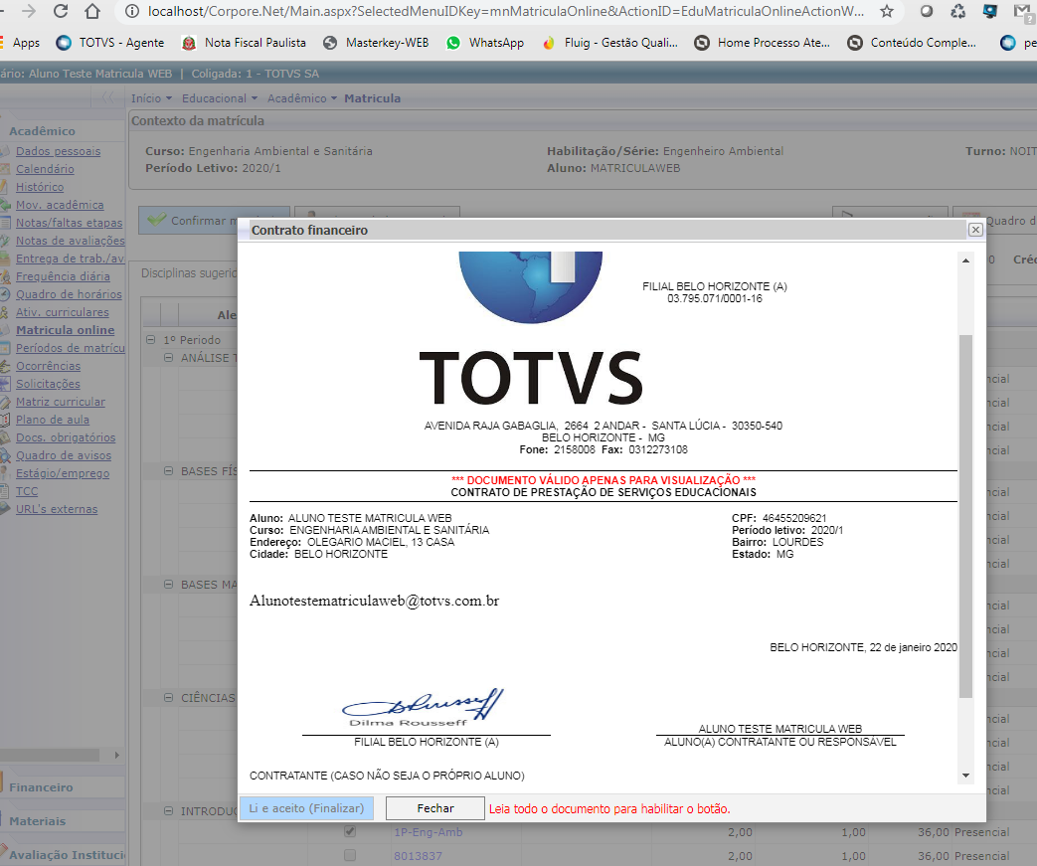Open Masterkey-WEB bookmark
1037x866 pixels.
point(376,43)
